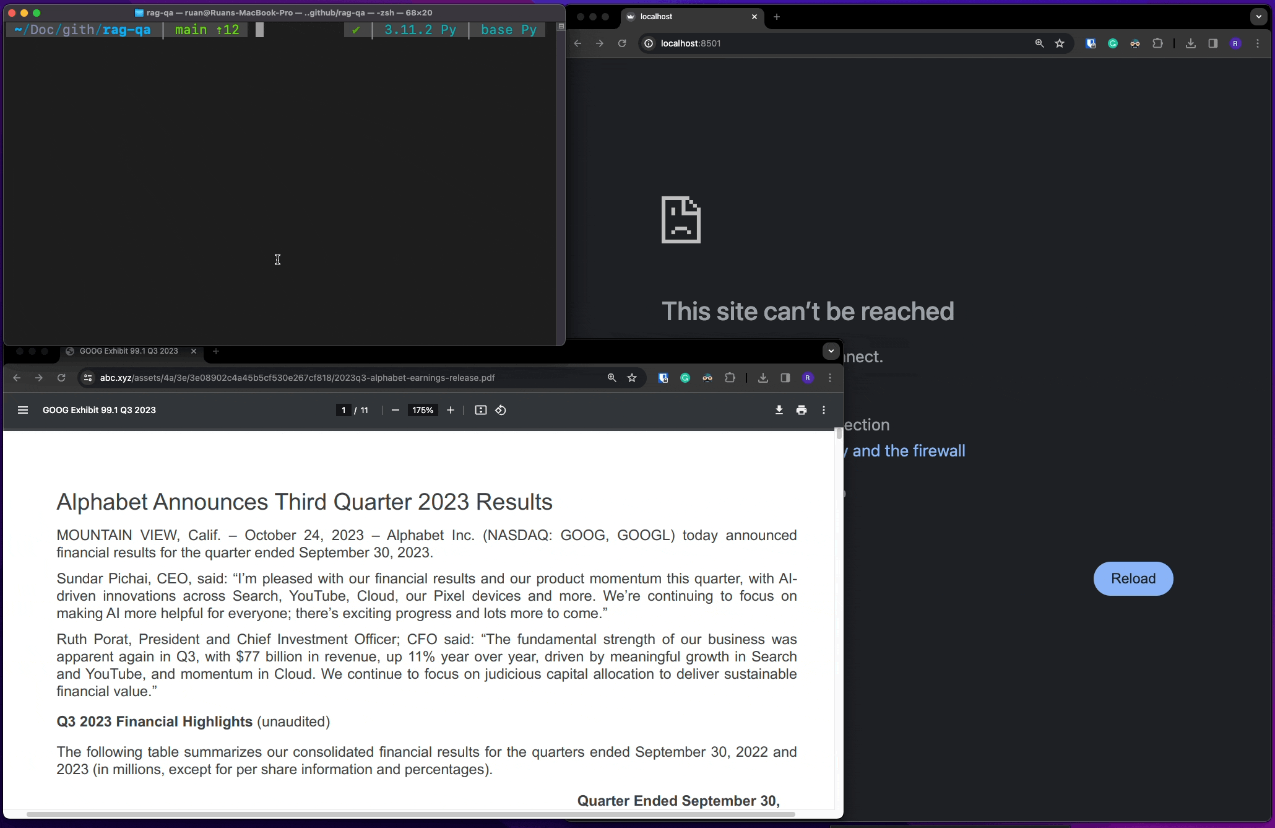Click the PDF page number input field
This screenshot has width=1275, height=828.
pyautogui.click(x=343, y=410)
